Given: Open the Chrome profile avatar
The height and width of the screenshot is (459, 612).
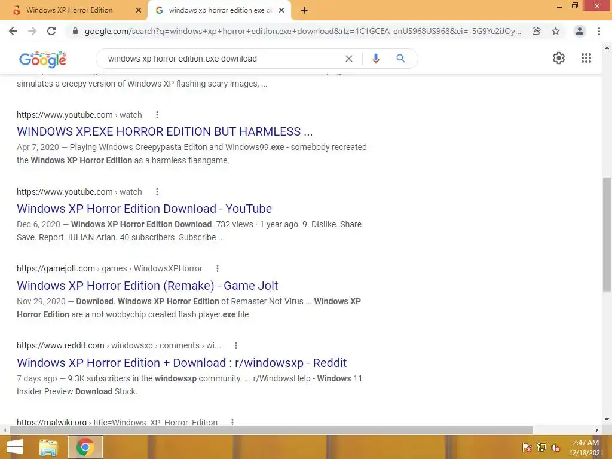Looking at the screenshot, I should [580, 31].
